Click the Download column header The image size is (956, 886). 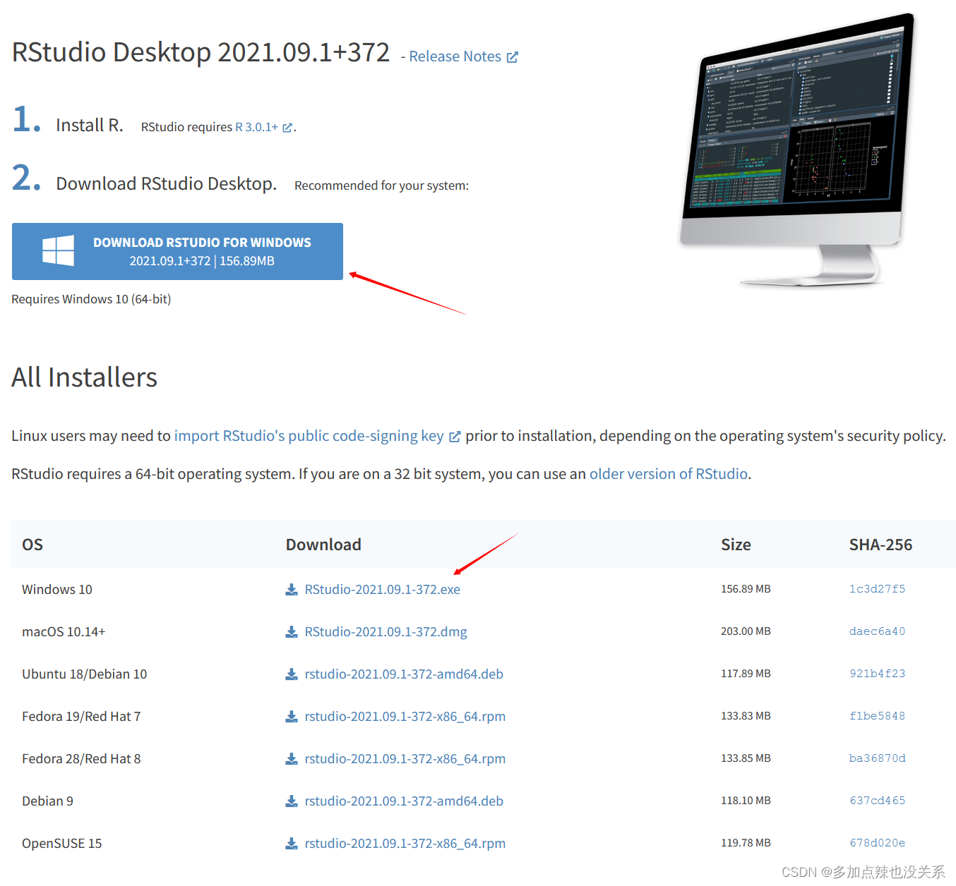[x=323, y=545]
